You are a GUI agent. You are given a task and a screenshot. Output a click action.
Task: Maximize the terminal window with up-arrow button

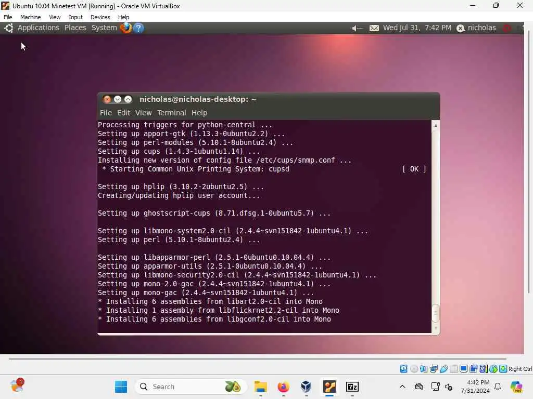point(128,99)
